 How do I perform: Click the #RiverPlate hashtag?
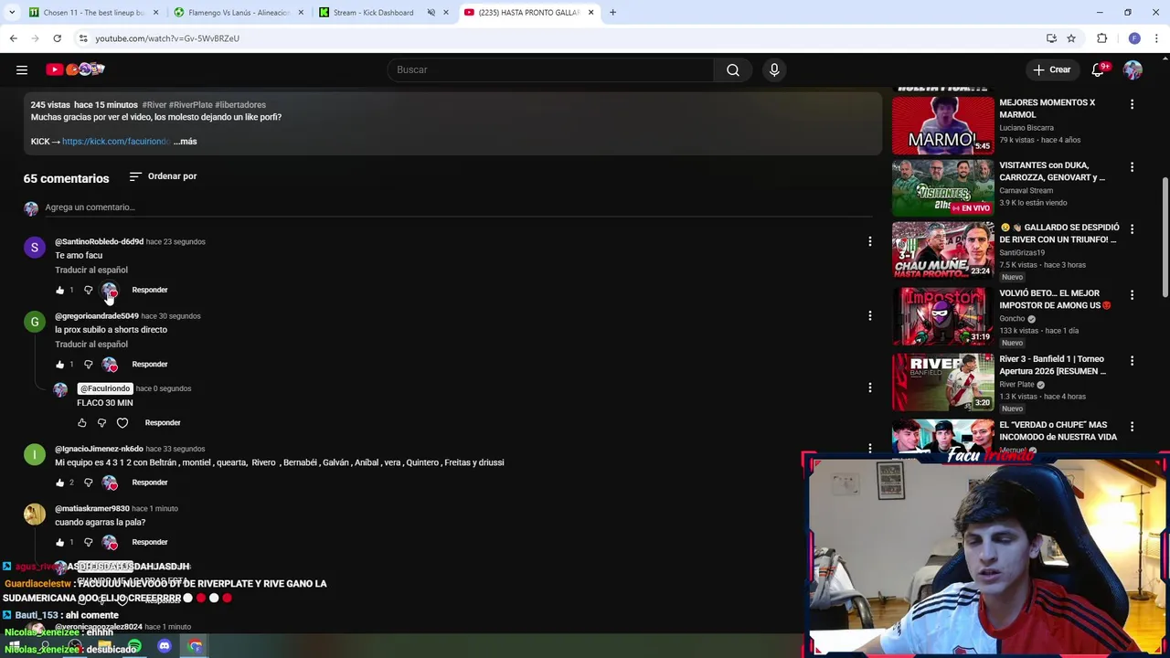[190, 105]
